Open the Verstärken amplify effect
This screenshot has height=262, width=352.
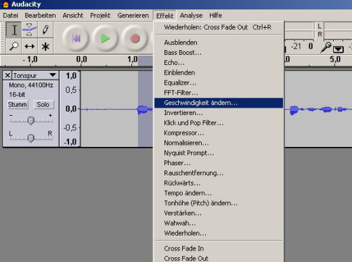(x=219, y=213)
